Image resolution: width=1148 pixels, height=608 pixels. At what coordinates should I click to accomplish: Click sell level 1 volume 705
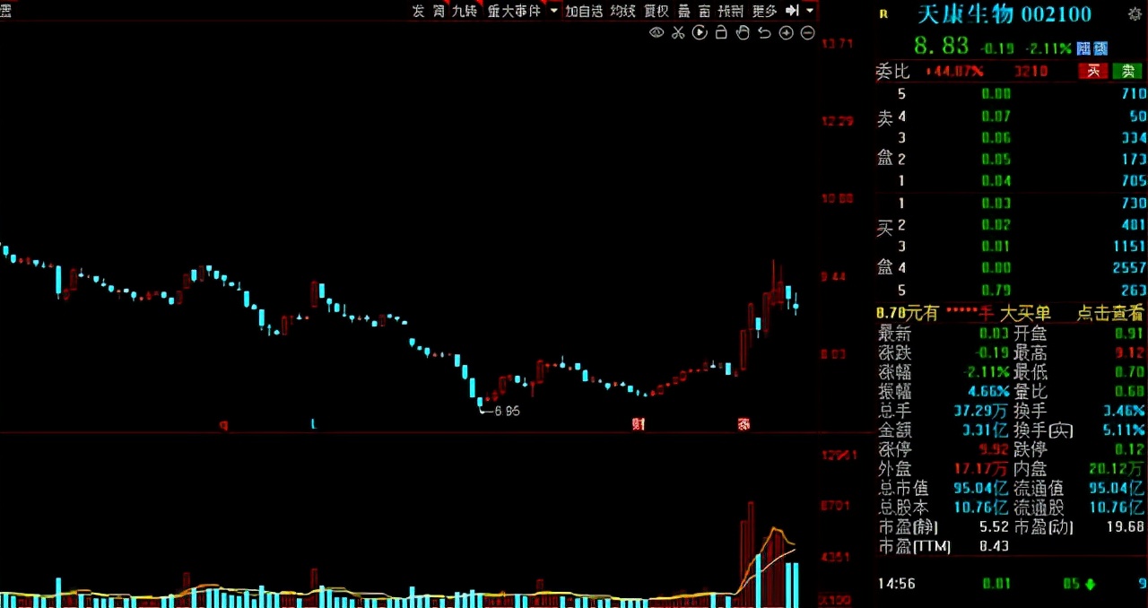(1133, 180)
